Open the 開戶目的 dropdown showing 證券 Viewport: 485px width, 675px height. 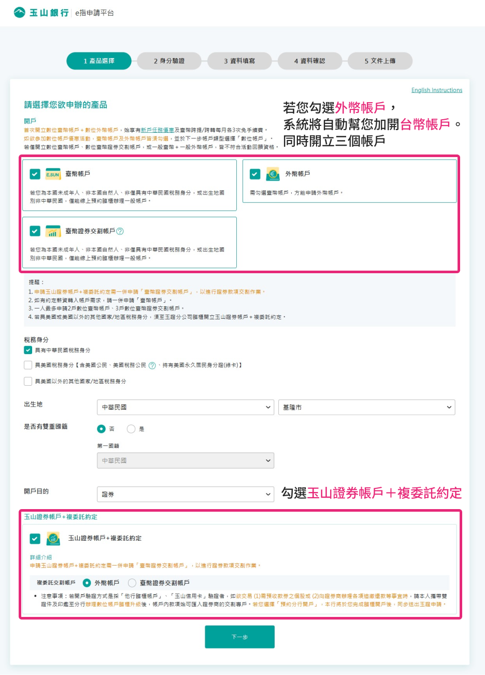coord(186,495)
